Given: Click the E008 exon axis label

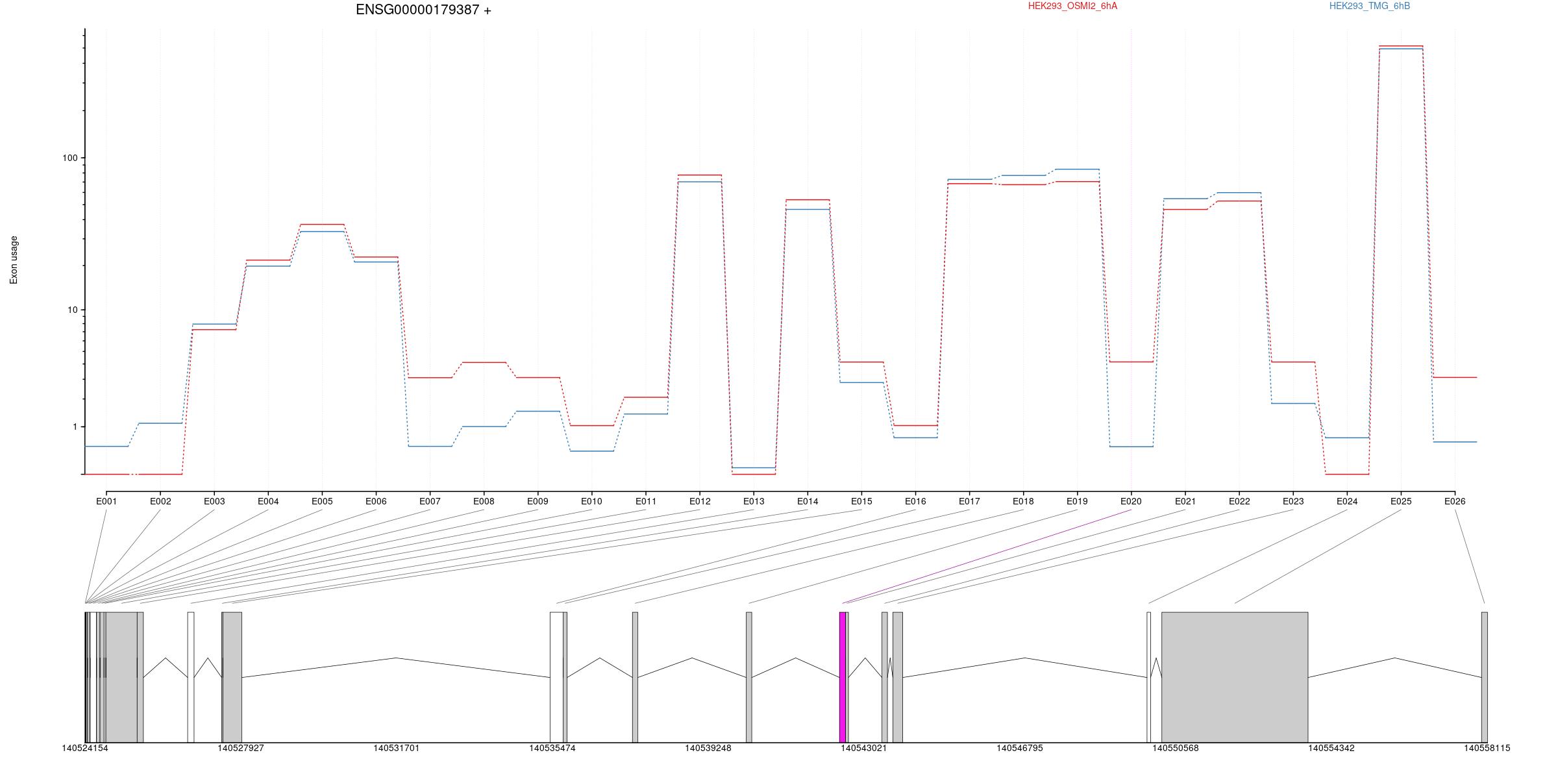Looking at the screenshot, I should (484, 501).
